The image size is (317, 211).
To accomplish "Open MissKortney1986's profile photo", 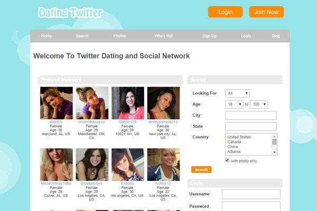I will click(57, 165).
